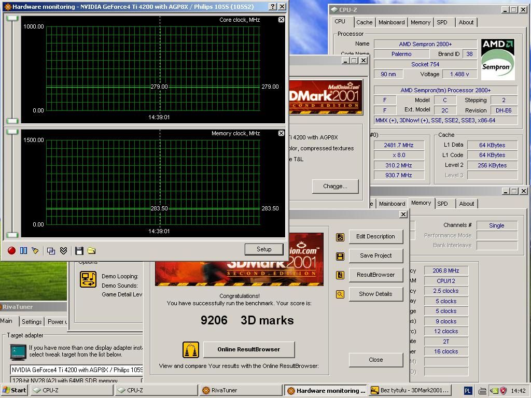The image size is (531, 398).
Task: Click the overlapping windows icon in monitoring toolbar
Action: [x=51, y=250]
